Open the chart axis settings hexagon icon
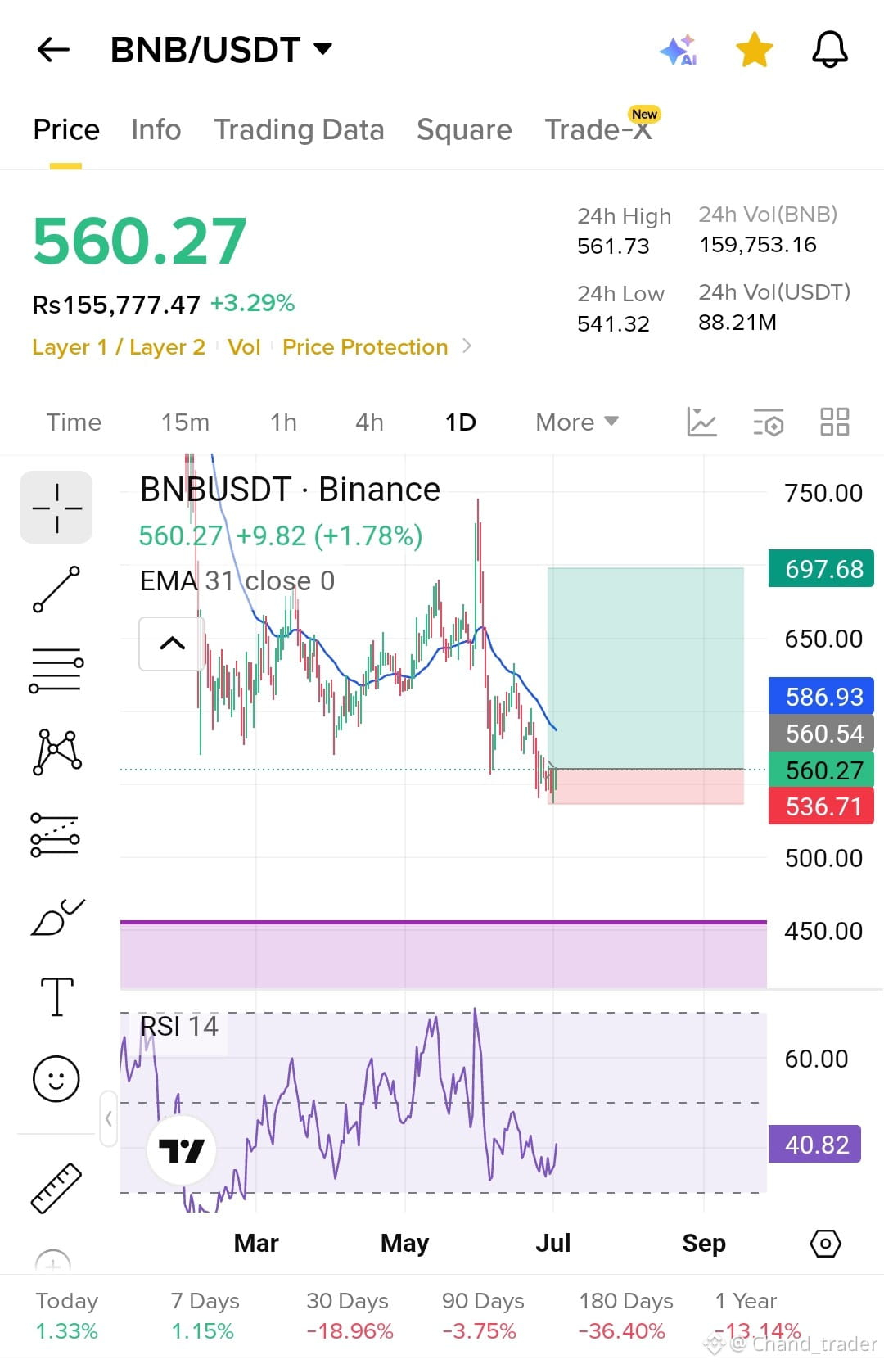 pos(825,1244)
